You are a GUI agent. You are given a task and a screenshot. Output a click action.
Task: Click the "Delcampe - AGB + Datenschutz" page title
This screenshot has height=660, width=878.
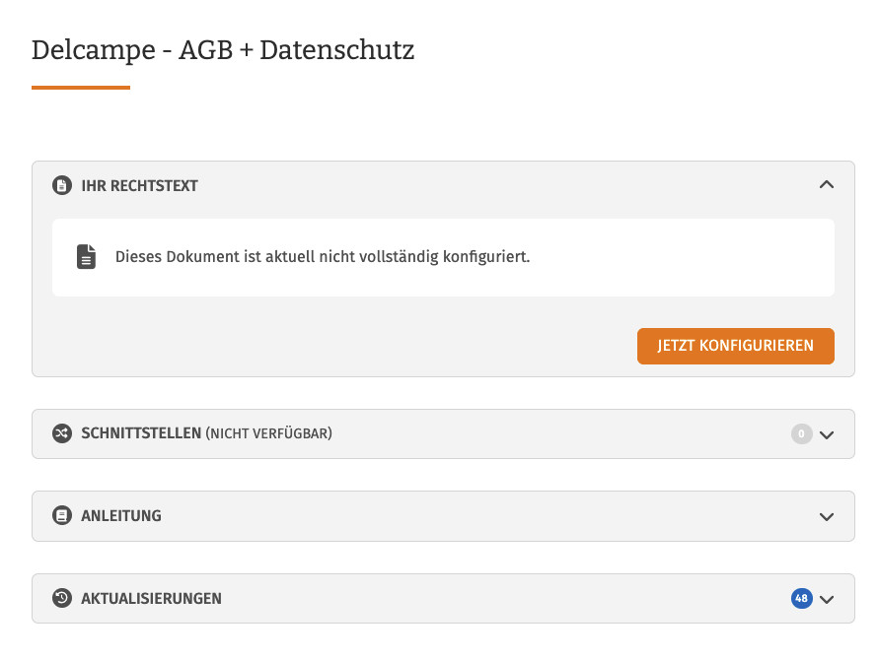tap(223, 50)
